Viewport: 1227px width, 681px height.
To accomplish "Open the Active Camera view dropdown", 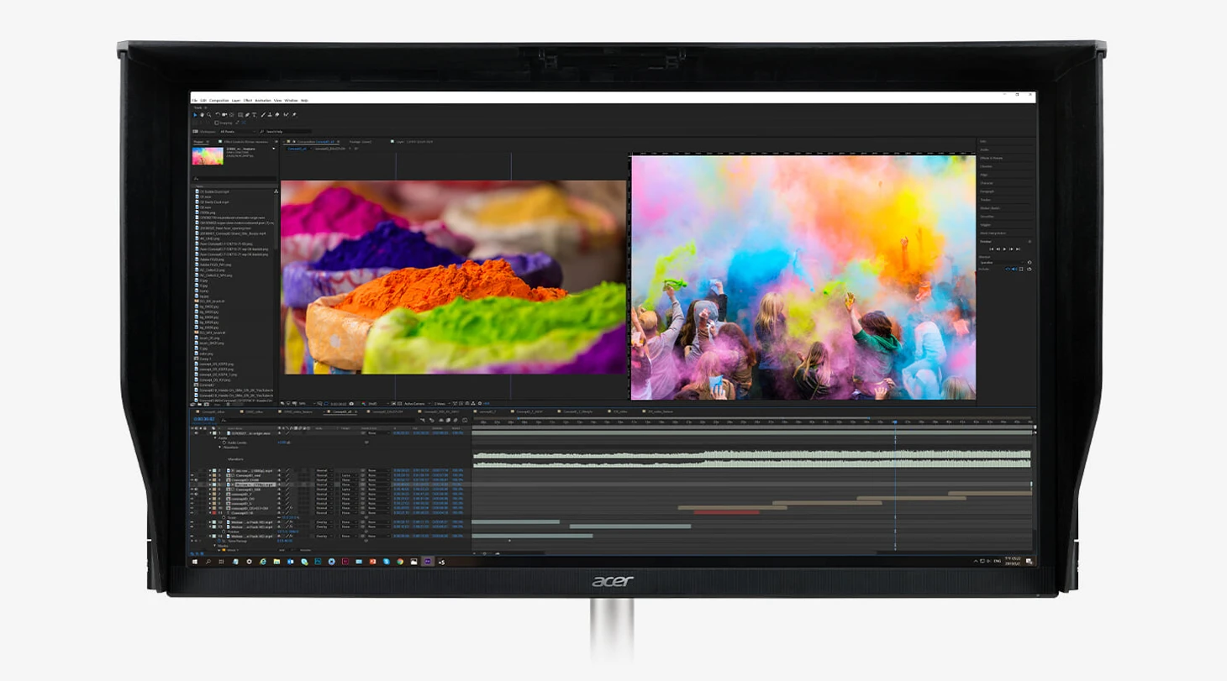I will click(x=415, y=403).
